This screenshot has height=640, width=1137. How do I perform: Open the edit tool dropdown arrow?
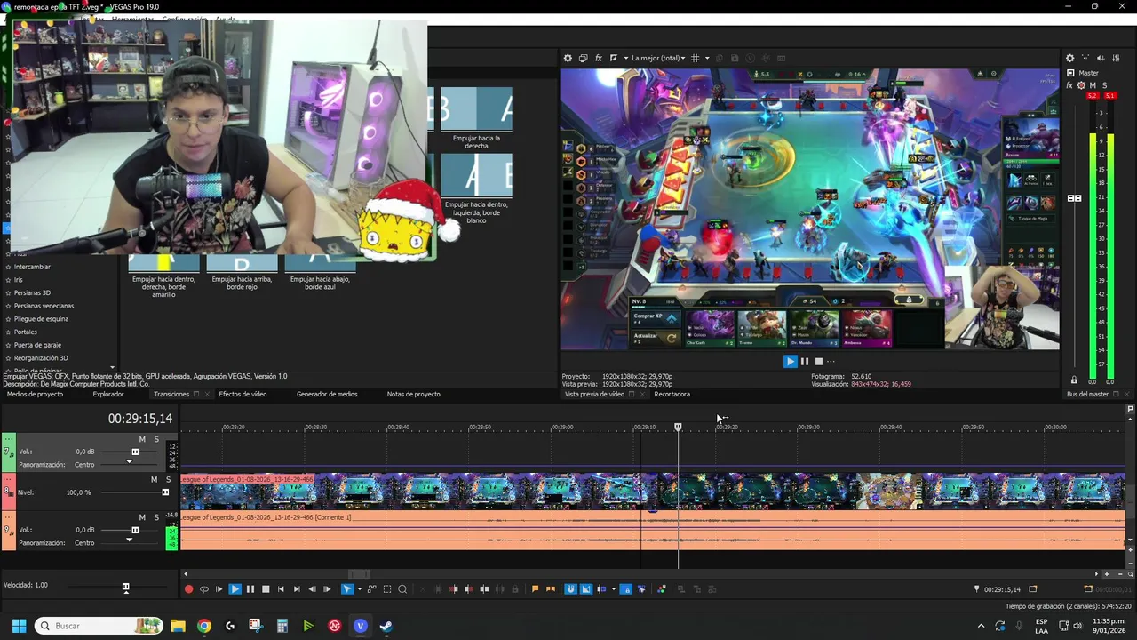(359, 588)
